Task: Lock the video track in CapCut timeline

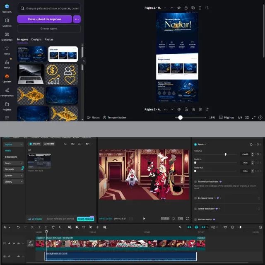Action: (9, 243)
